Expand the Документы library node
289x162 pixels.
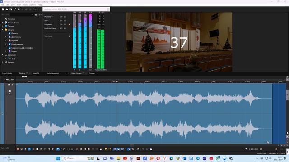point(6,37)
